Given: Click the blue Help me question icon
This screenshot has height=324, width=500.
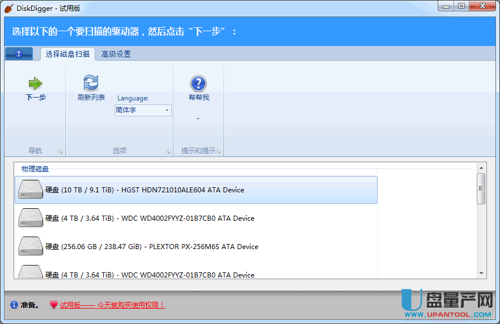Looking at the screenshot, I should [198, 84].
